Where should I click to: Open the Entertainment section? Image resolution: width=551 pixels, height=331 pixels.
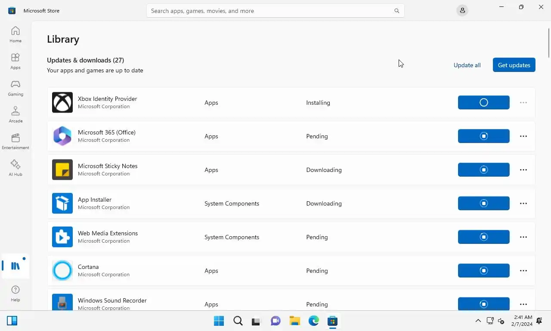(15, 141)
